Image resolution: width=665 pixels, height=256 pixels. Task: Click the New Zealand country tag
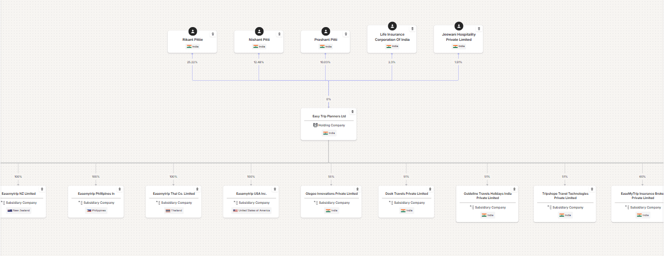pos(19,210)
